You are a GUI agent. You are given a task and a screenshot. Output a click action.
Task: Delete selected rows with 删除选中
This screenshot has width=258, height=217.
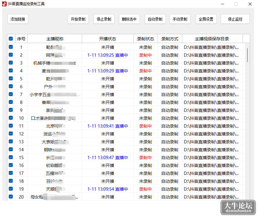point(129,19)
